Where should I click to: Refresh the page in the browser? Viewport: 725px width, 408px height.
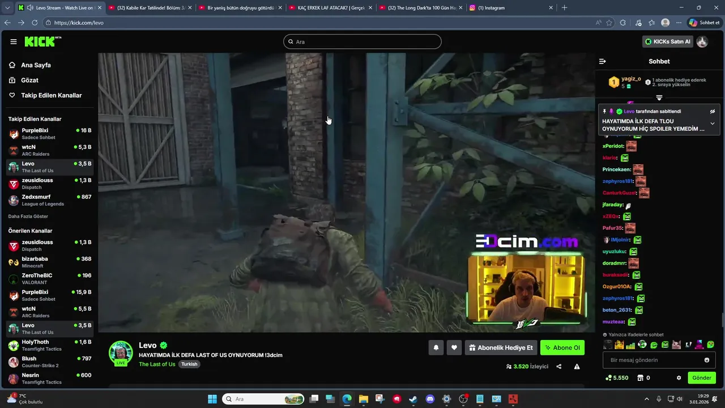coord(35,23)
